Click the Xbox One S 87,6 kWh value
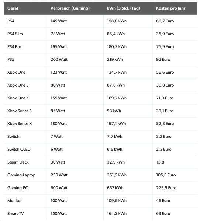 [116, 85]
